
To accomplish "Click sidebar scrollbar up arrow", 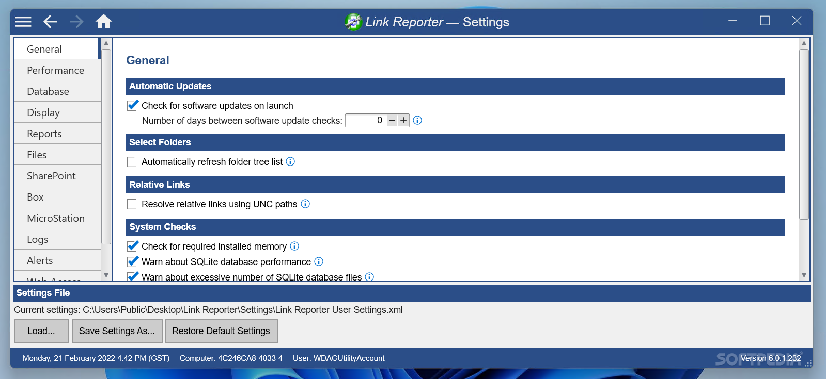I will (106, 43).
